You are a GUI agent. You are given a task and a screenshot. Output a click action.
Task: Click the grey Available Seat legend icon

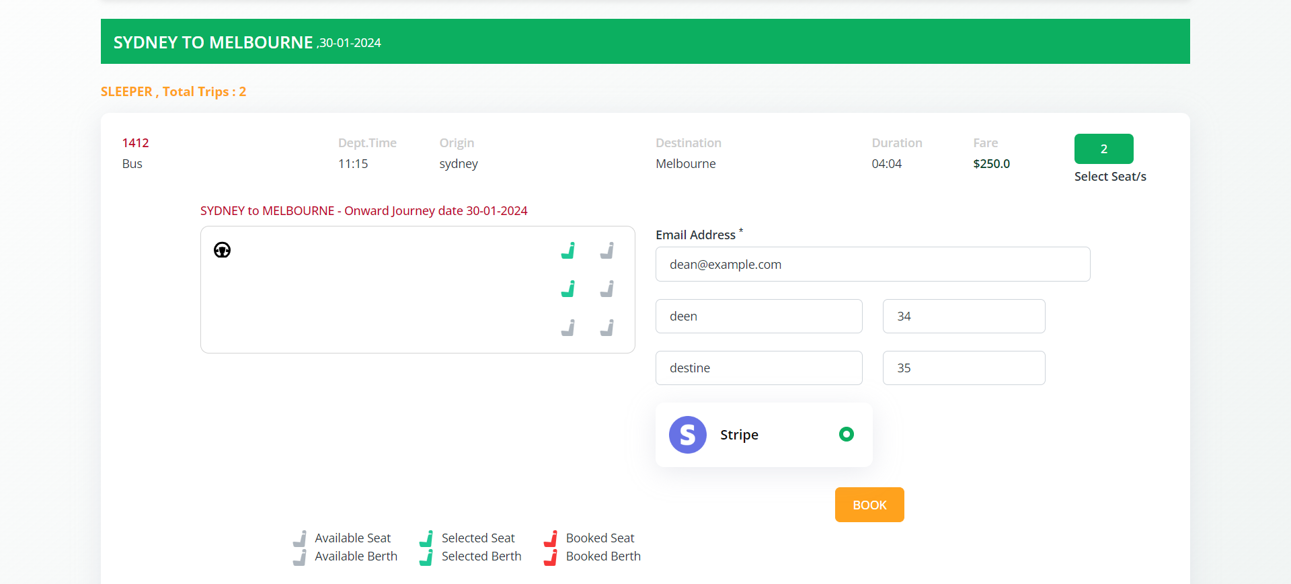[x=300, y=538]
